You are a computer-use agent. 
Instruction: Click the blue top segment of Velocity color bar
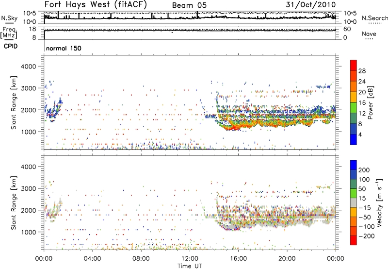coord(354,165)
